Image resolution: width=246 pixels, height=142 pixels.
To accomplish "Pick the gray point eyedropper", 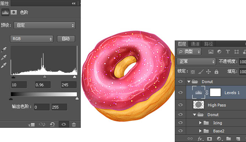I will pos(4,58).
